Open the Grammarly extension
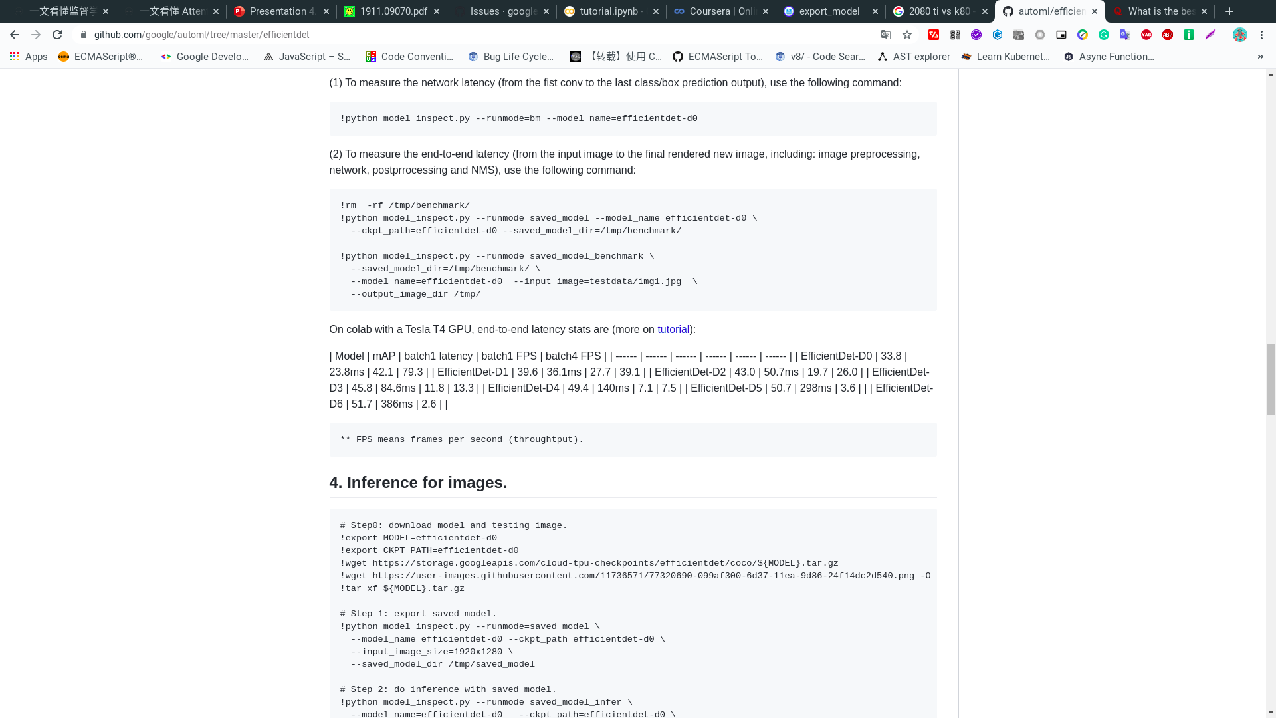Image resolution: width=1276 pixels, height=718 pixels. tap(1104, 35)
